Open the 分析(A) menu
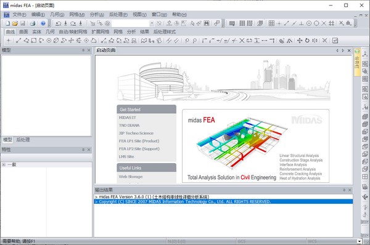 click(97, 15)
